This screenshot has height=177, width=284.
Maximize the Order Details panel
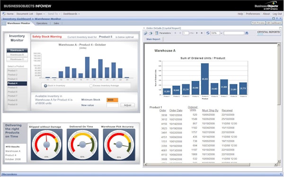click(x=280, y=28)
